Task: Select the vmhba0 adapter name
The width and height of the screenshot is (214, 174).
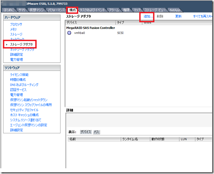Action: click(x=80, y=33)
